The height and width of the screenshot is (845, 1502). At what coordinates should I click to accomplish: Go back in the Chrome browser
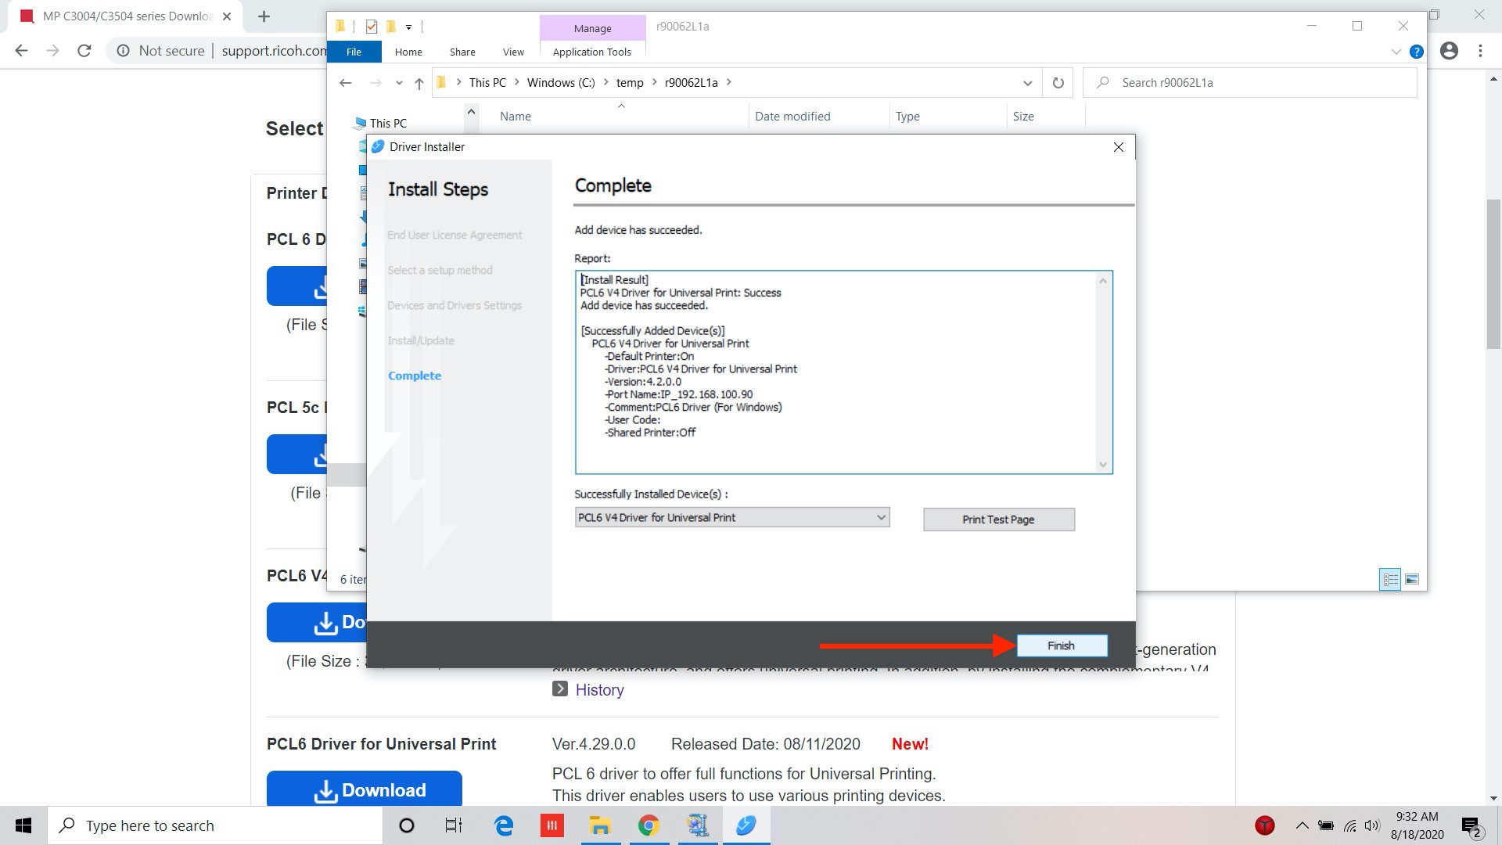(x=21, y=51)
